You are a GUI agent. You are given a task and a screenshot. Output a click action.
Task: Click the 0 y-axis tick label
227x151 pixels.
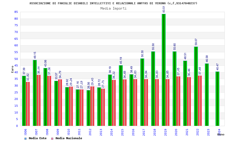(x=17, y=126)
